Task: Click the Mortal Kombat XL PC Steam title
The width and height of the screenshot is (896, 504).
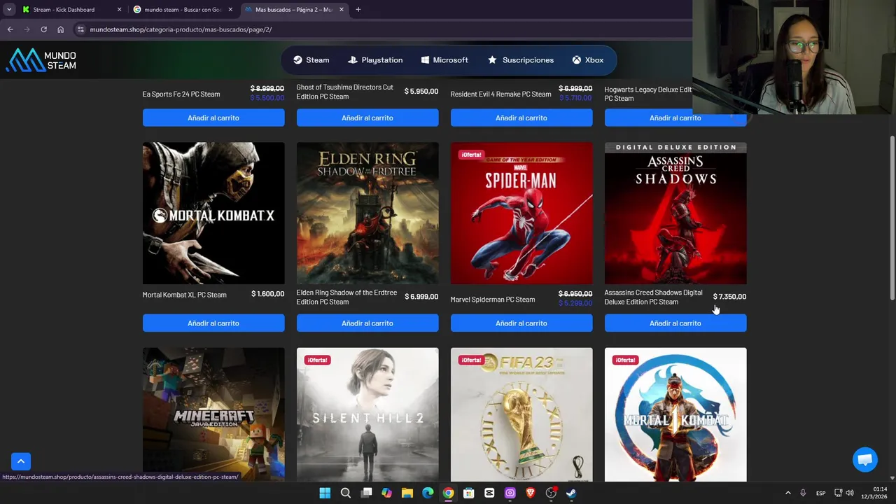Action: tap(184, 295)
